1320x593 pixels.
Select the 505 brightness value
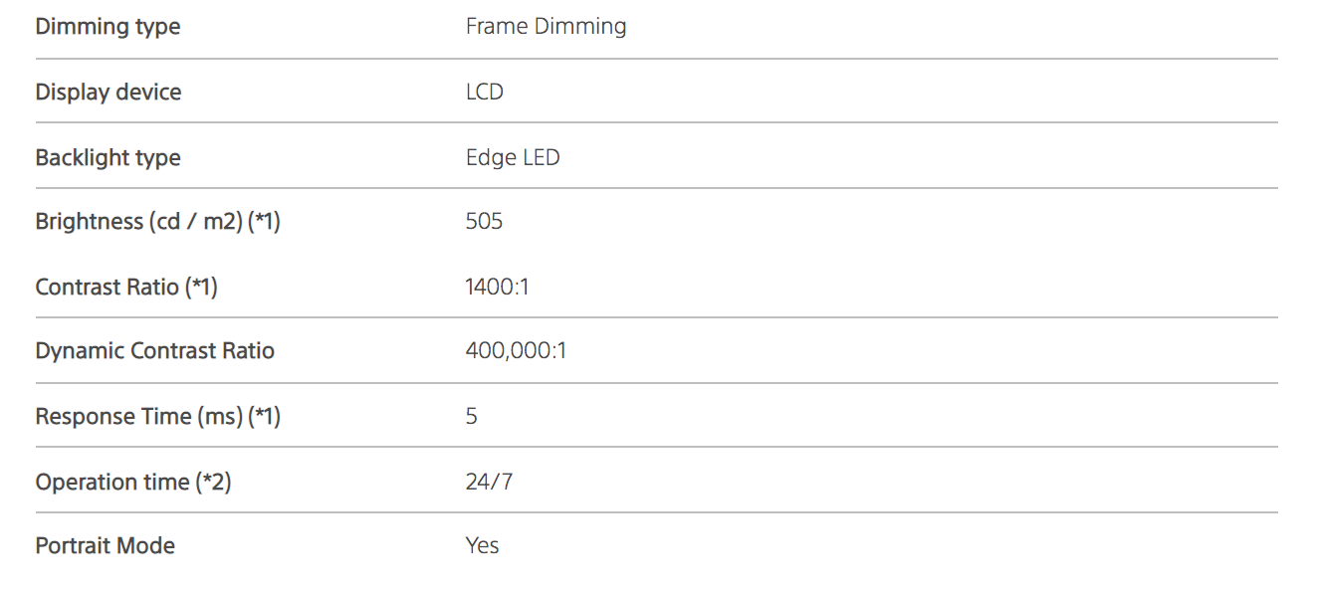(484, 222)
